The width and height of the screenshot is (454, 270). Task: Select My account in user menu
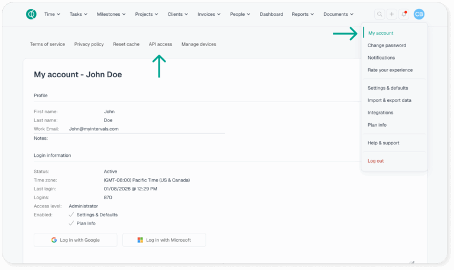[381, 33]
